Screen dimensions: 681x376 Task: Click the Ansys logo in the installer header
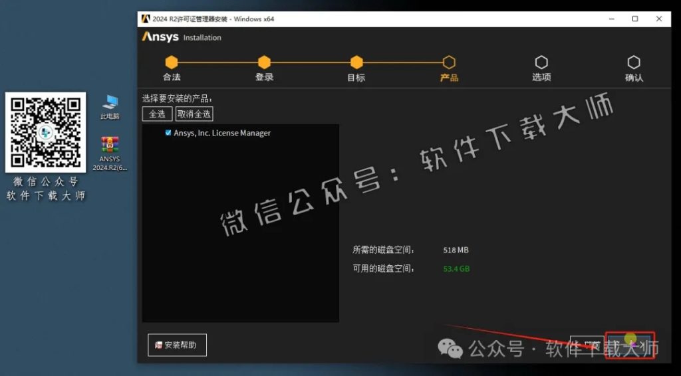(160, 37)
